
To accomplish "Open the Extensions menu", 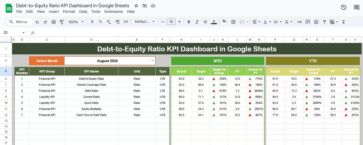I will click(113, 12).
